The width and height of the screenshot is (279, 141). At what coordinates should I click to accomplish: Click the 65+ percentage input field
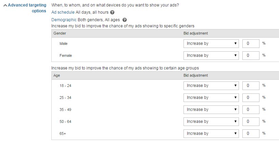pyautogui.click(x=251, y=133)
